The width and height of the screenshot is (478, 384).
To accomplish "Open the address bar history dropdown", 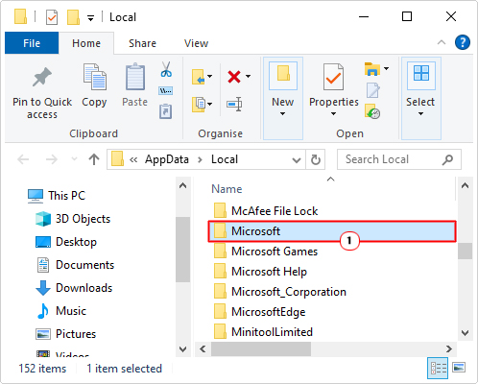I will point(297,159).
